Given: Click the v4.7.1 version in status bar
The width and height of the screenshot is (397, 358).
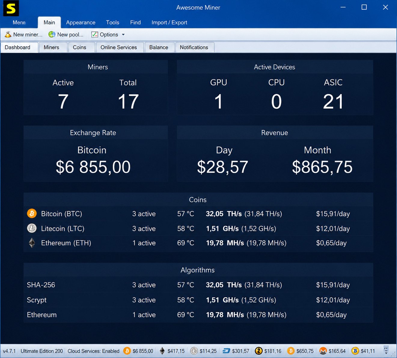Looking at the screenshot, I should point(9,351).
